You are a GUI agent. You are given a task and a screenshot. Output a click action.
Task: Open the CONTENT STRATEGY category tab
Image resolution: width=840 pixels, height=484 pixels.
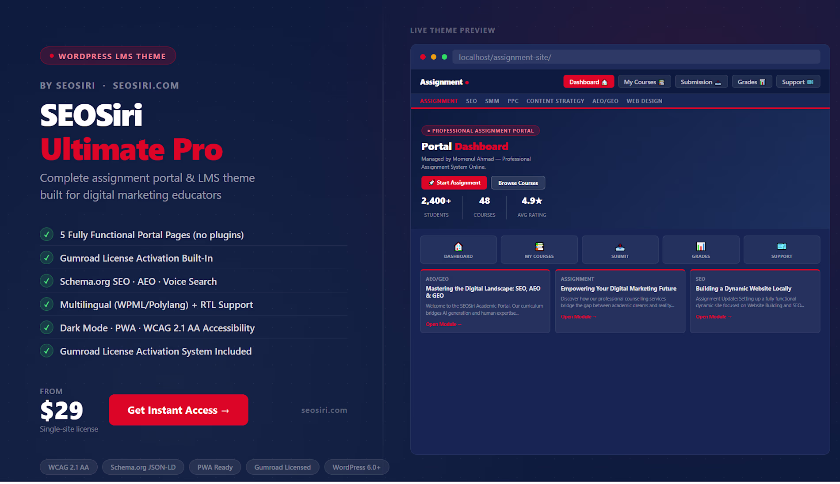point(555,101)
